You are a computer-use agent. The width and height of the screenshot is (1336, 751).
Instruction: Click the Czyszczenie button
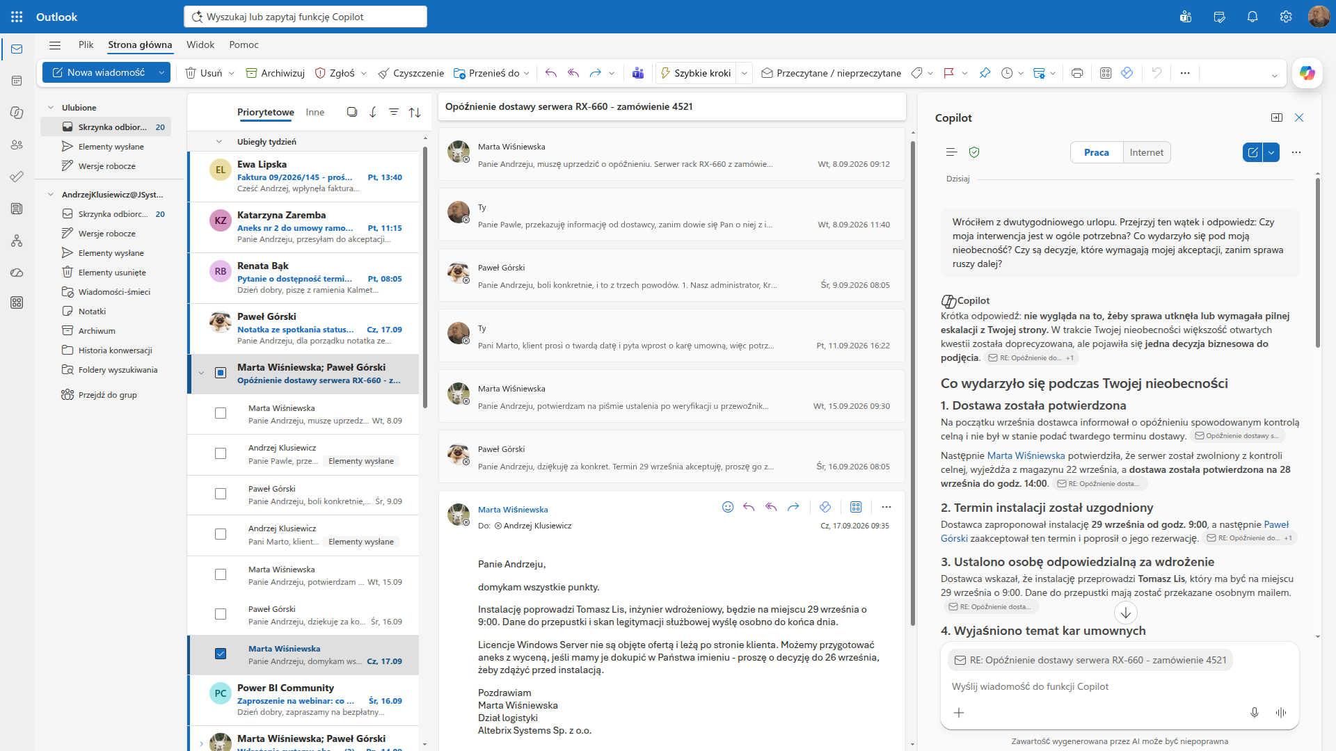(411, 73)
